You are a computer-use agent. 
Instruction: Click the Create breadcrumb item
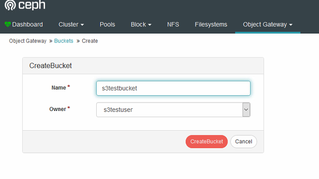pyautogui.click(x=90, y=41)
